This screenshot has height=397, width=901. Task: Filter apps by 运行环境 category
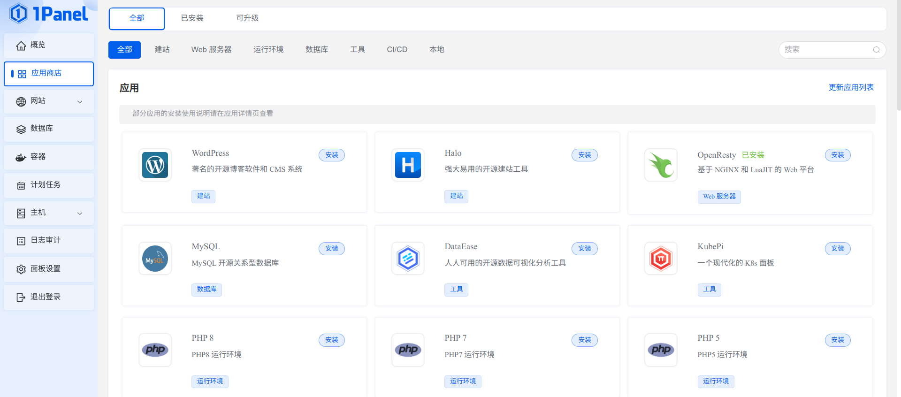pyautogui.click(x=268, y=50)
